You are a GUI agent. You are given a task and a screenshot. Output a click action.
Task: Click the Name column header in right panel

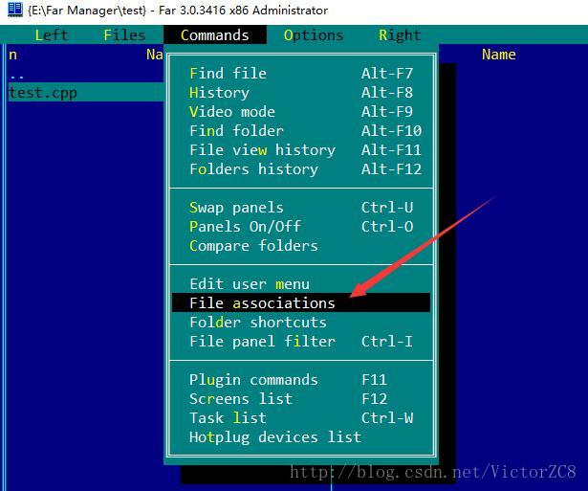tap(498, 55)
